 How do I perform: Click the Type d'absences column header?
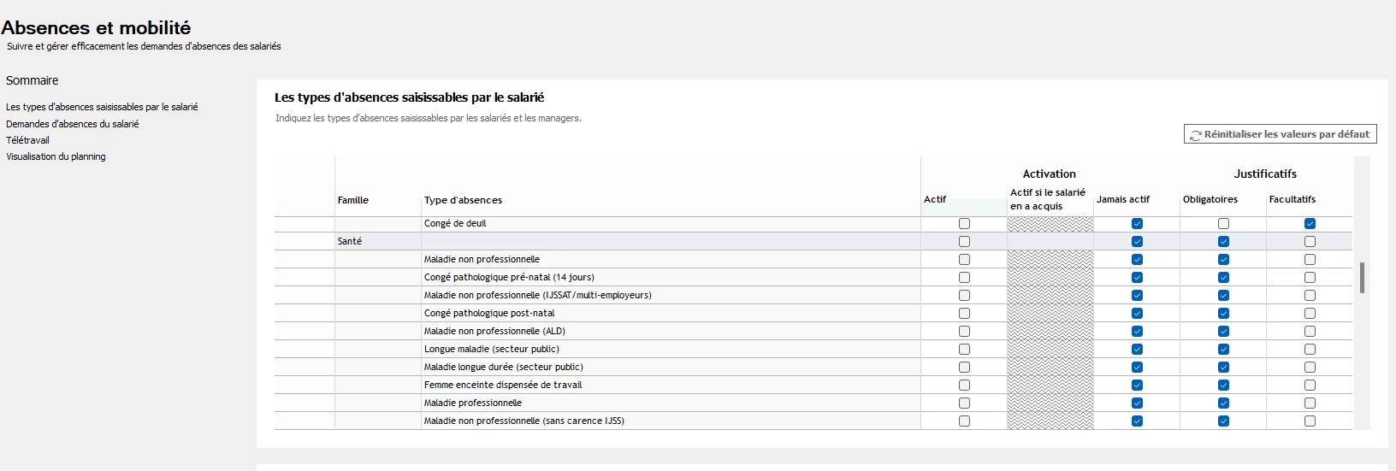463,200
